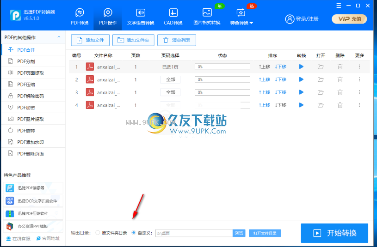Click 打开文件目录 button
Viewport: 377px width, 247px height.
click(265, 233)
